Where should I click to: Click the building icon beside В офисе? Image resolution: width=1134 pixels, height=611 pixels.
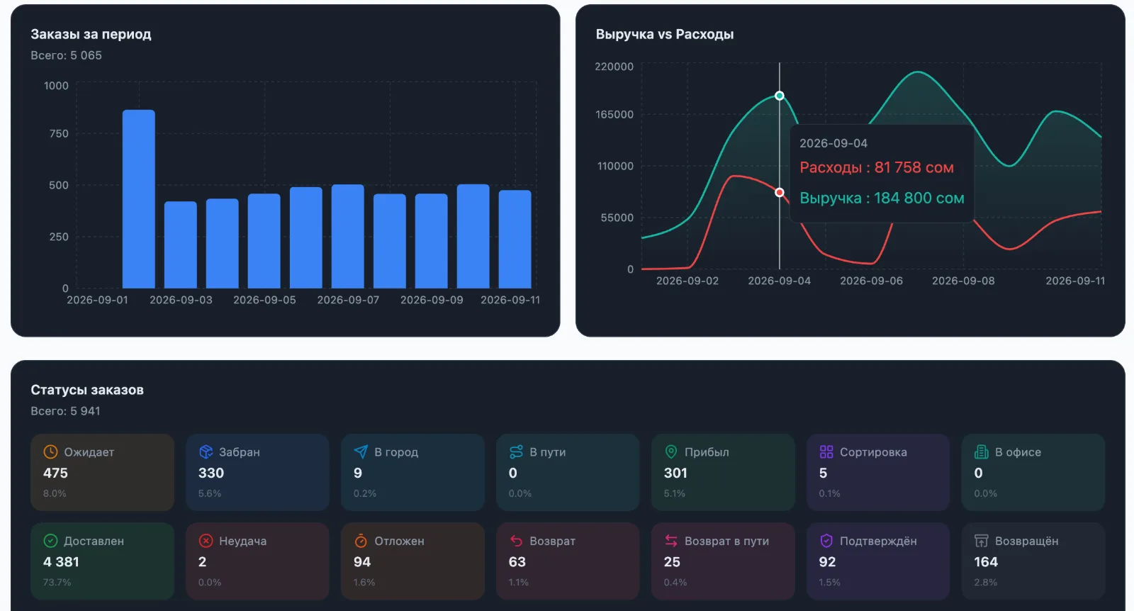click(x=982, y=452)
